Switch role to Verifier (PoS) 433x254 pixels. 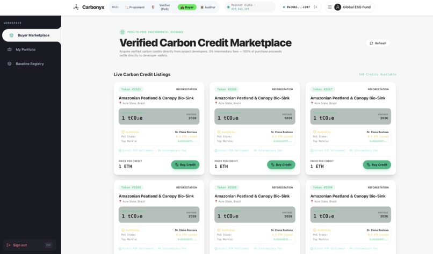pos(162,7)
